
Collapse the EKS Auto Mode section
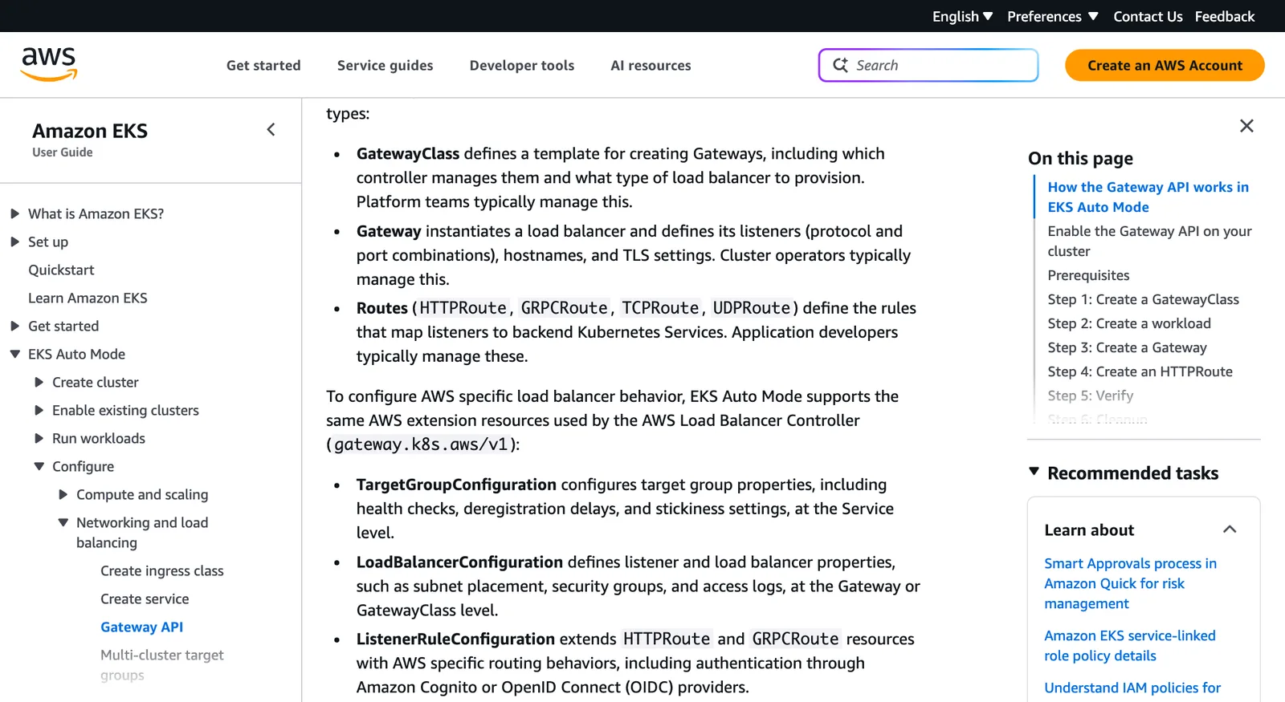[x=14, y=354]
